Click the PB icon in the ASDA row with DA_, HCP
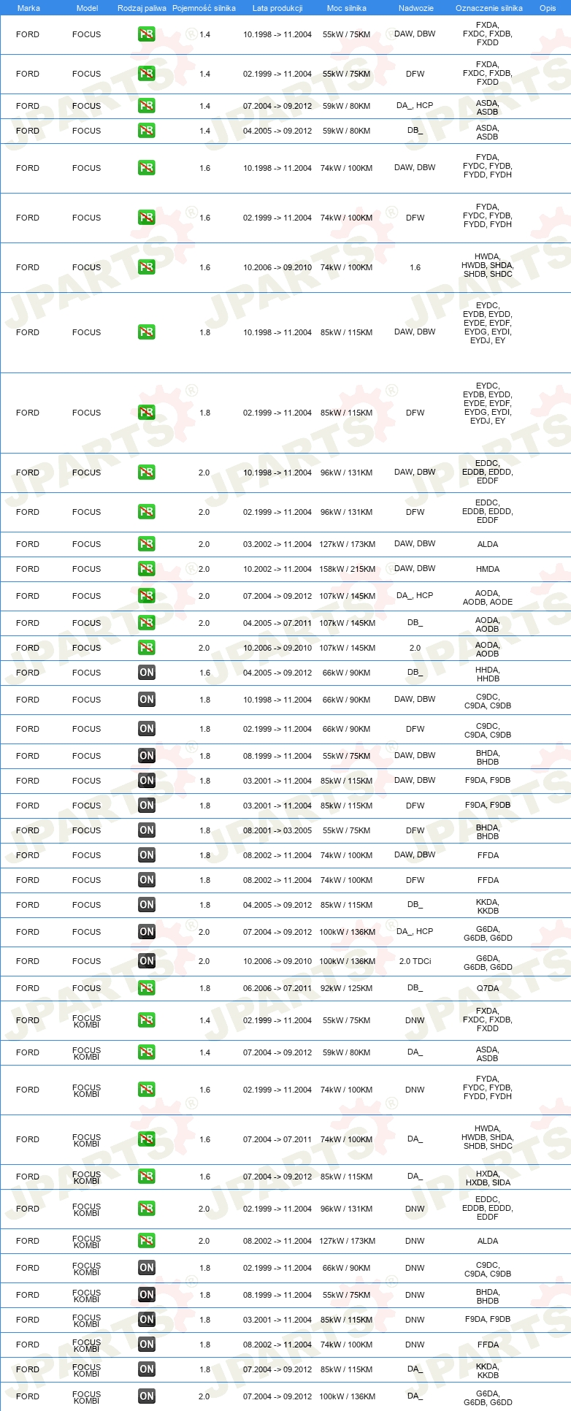The image size is (571, 1411). tap(147, 106)
